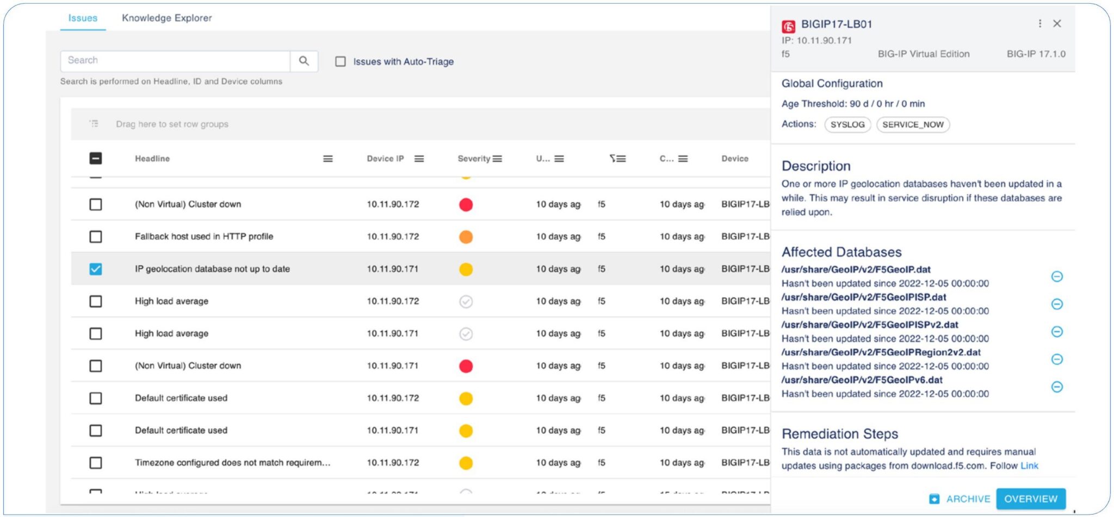Follow the remediation Link
This screenshot has width=1114, height=517.
tap(1029, 465)
